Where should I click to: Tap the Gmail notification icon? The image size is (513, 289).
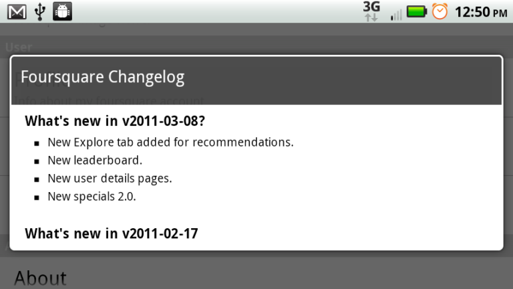[x=17, y=12]
